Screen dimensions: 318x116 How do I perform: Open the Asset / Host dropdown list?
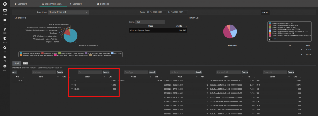click(68, 12)
